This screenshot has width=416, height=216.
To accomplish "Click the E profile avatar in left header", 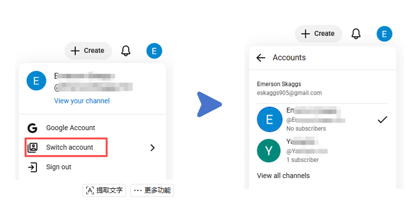I will (x=154, y=51).
